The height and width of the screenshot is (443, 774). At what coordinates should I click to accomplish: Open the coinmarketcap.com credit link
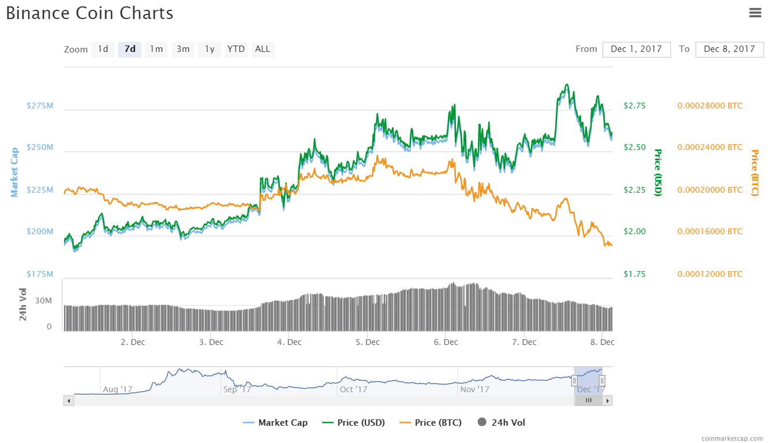point(732,438)
